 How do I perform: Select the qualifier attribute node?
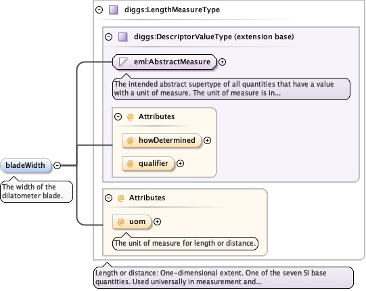coord(148,164)
